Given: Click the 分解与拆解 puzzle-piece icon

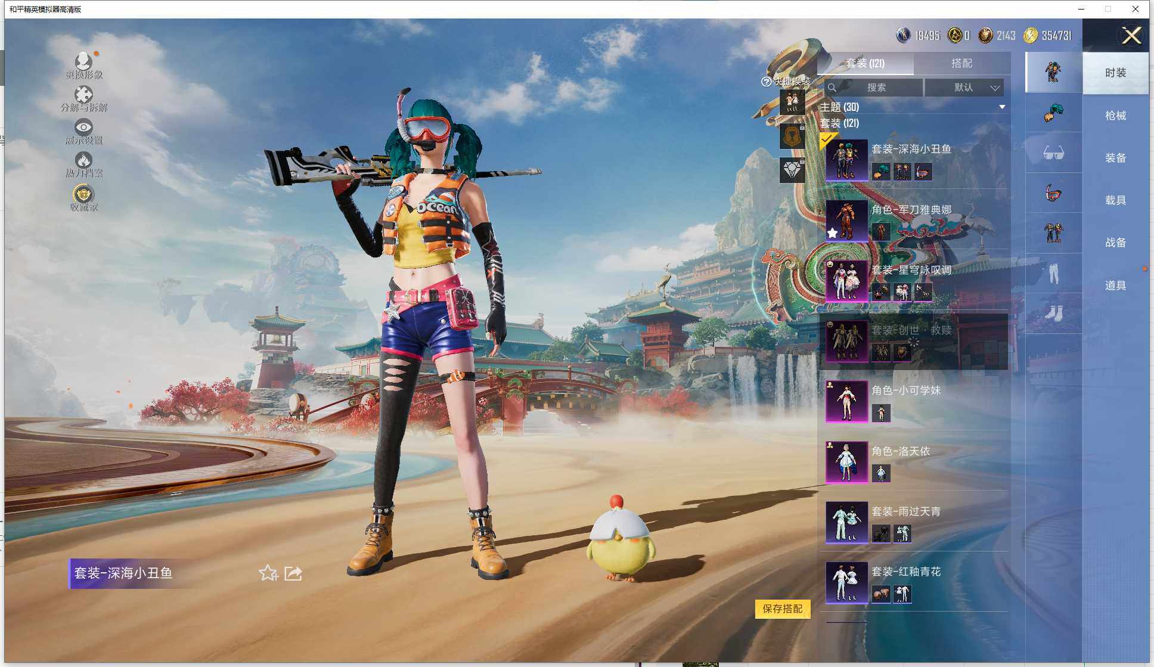Looking at the screenshot, I should (83, 95).
